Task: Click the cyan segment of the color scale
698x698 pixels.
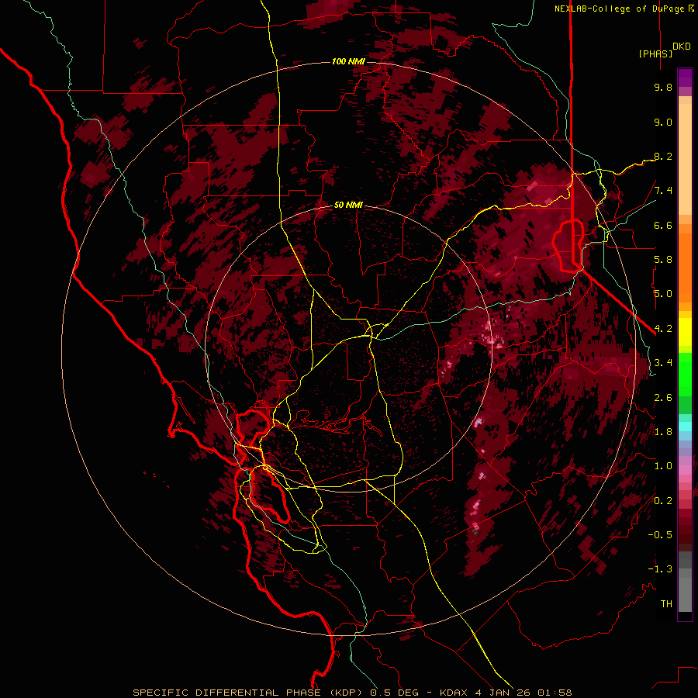Action: [685, 426]
